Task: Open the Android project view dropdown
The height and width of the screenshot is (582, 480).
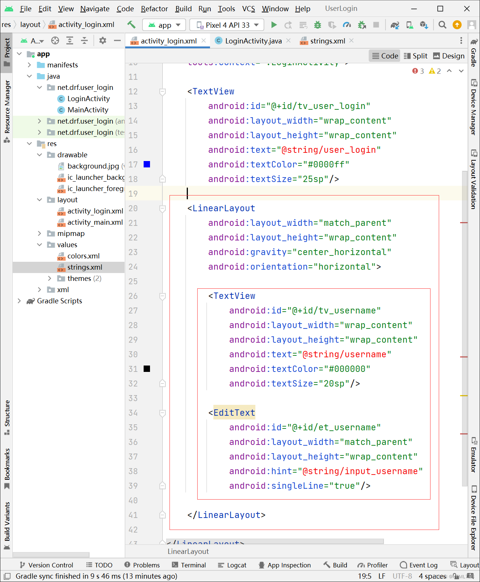Action: (x=33, y=40)
